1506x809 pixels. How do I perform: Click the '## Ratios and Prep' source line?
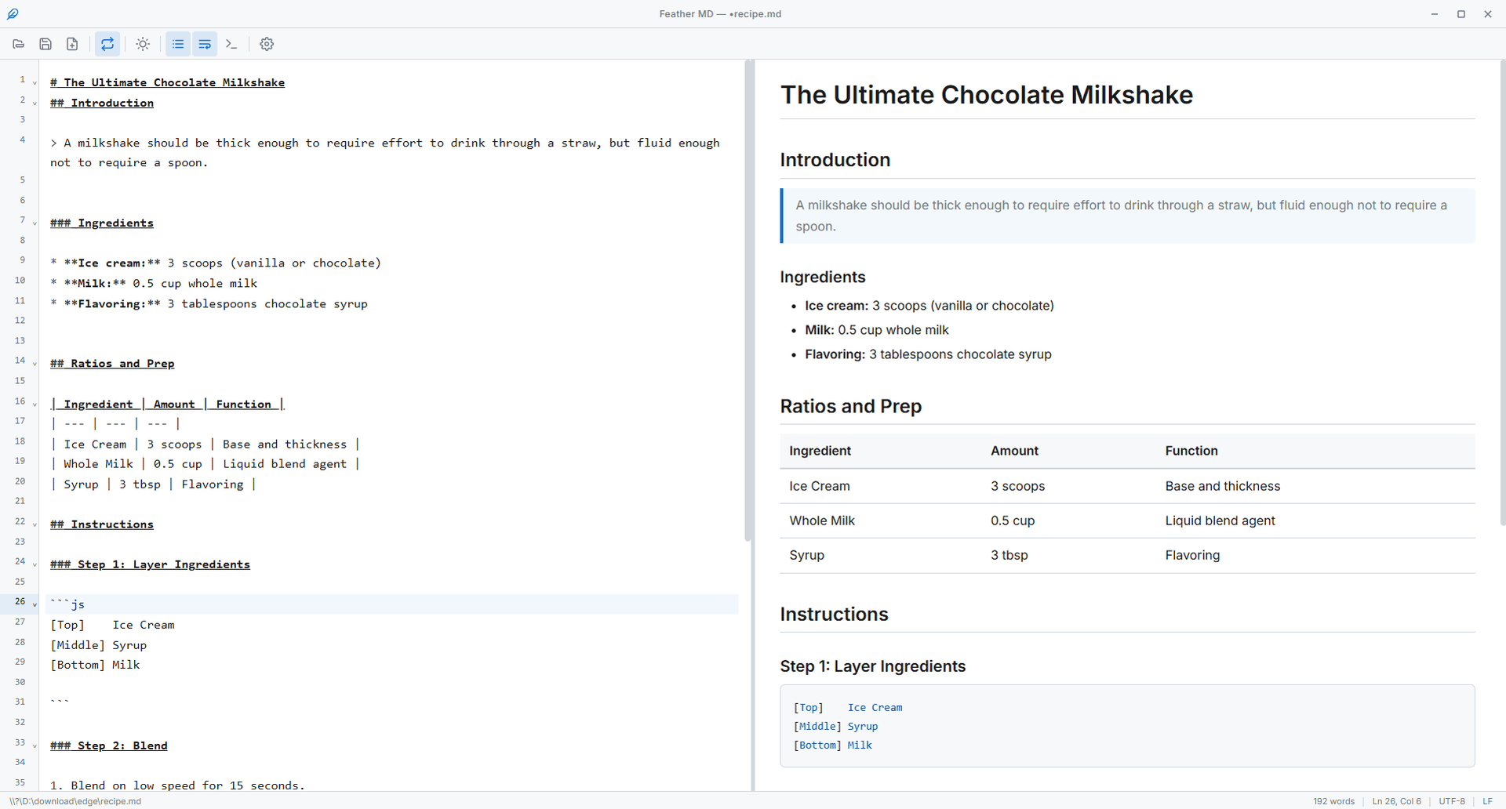(x=112, y=364)
